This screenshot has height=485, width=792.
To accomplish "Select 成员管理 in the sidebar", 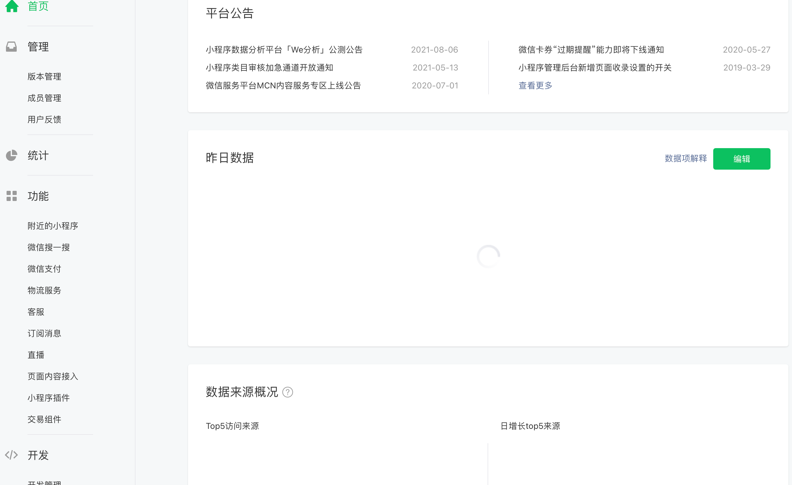I will tap(44, 98).
